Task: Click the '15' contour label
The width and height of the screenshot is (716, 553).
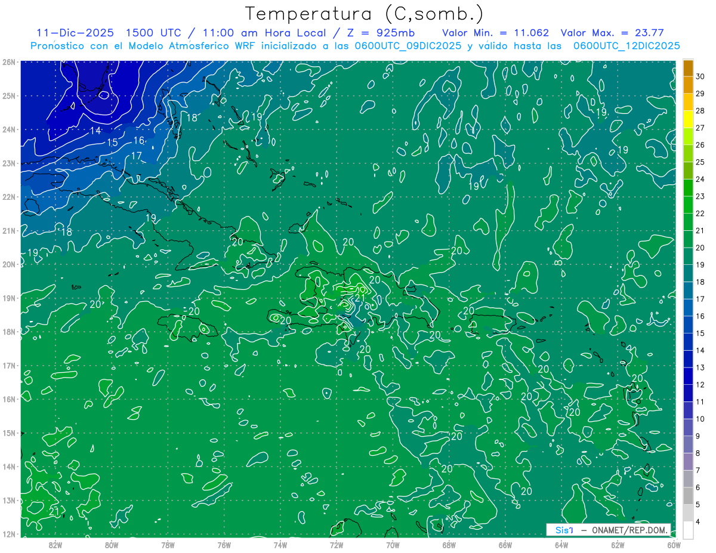Action: [112, 142]
